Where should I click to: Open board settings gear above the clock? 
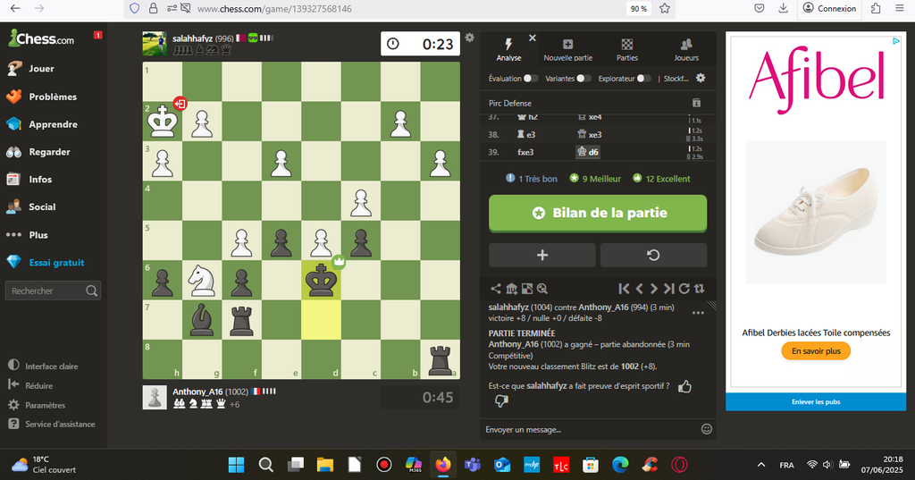tap(469, 38)
